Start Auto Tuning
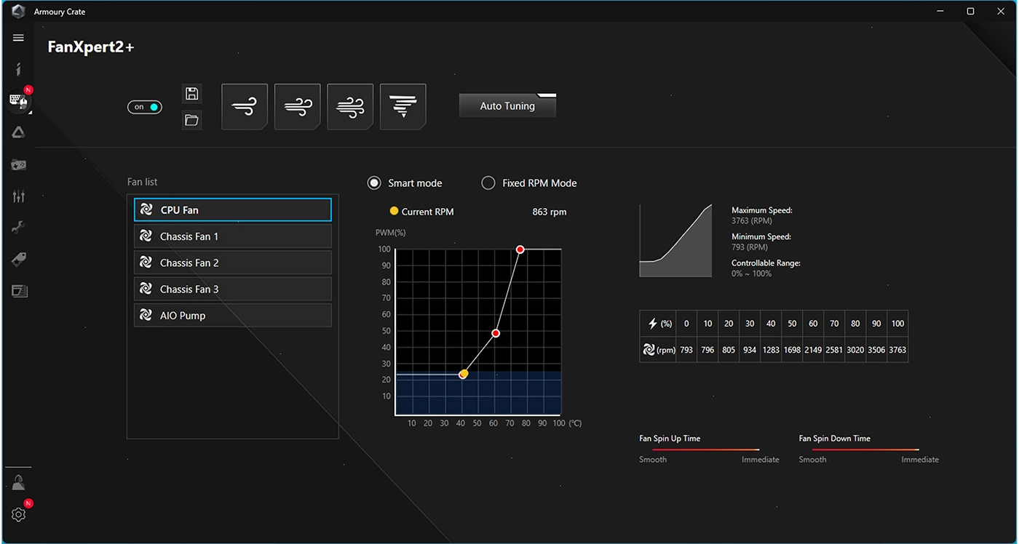Viewport: 1019px width, 544px height. point(507,105)
